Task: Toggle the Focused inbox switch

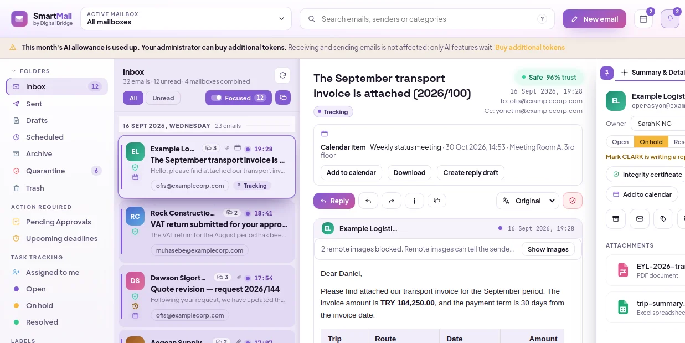Action: [217, 98]
